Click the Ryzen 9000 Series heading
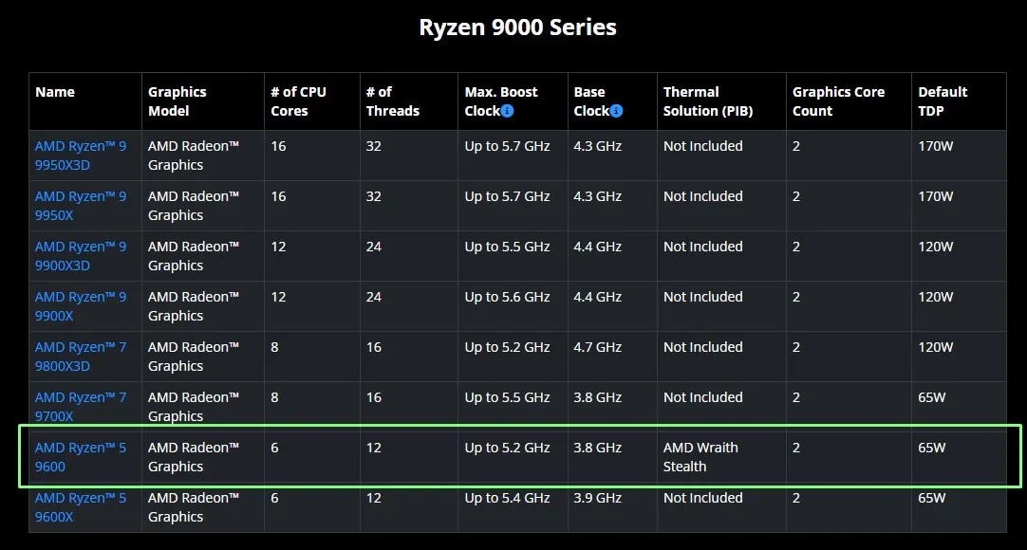 [x=517, y=27]
